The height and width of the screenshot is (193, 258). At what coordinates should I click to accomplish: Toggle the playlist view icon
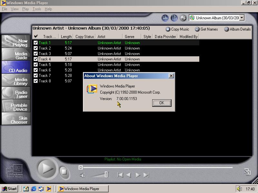[174, 18]
